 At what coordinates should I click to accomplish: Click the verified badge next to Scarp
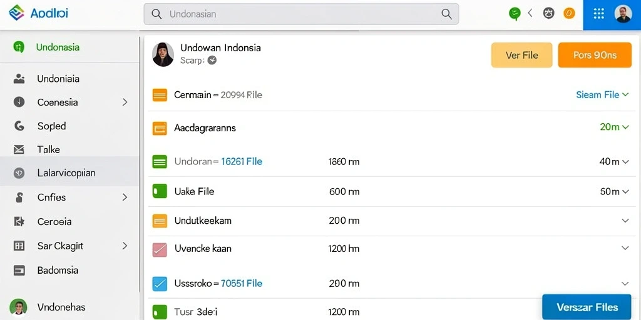[212, 61]
